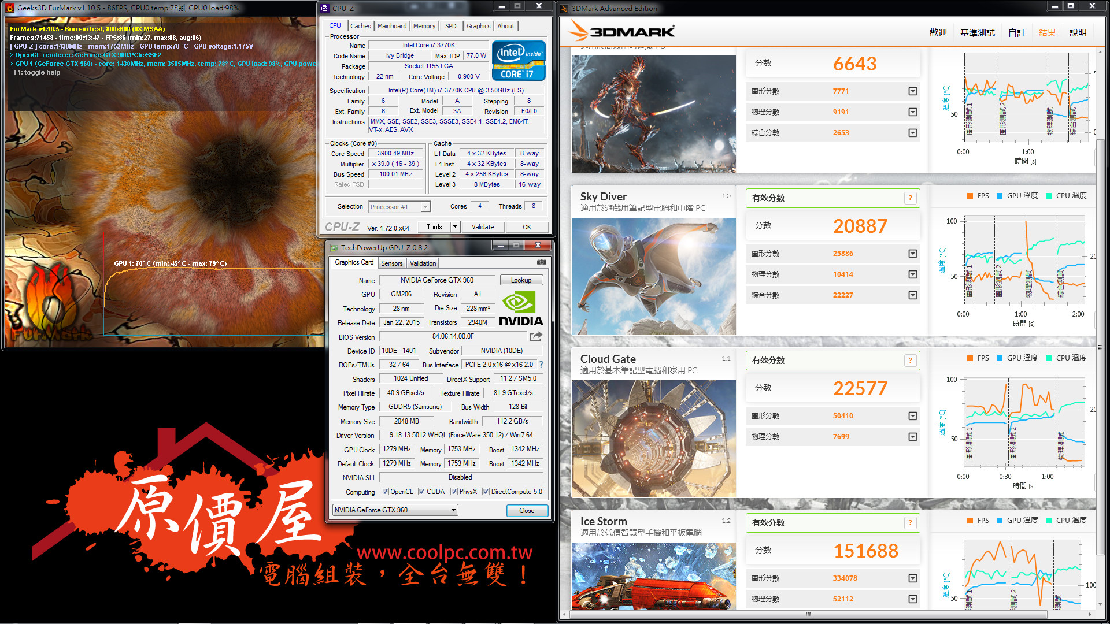Click Sky Diver valid score help icon
The width and height of the screenshot is (1110, 624).
910,198
